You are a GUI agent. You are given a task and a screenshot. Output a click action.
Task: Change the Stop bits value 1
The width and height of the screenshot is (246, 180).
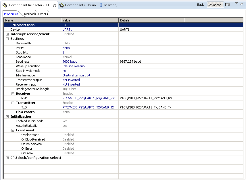point(90,52)
